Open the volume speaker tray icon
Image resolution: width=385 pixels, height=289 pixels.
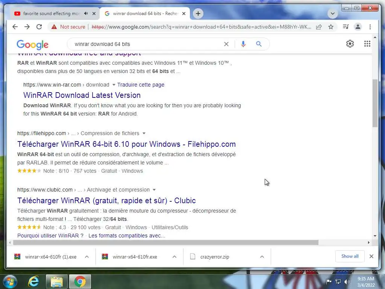(347, 281)
